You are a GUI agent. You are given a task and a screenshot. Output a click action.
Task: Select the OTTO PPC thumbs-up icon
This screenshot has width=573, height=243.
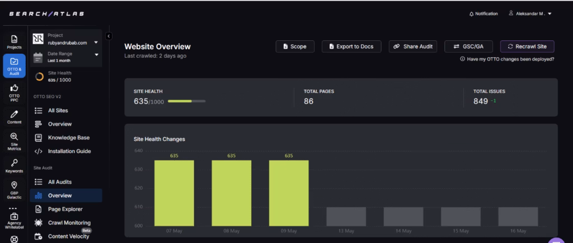click(x=14, y=91)
